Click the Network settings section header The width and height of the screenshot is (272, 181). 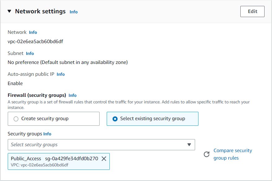(40, 11)
